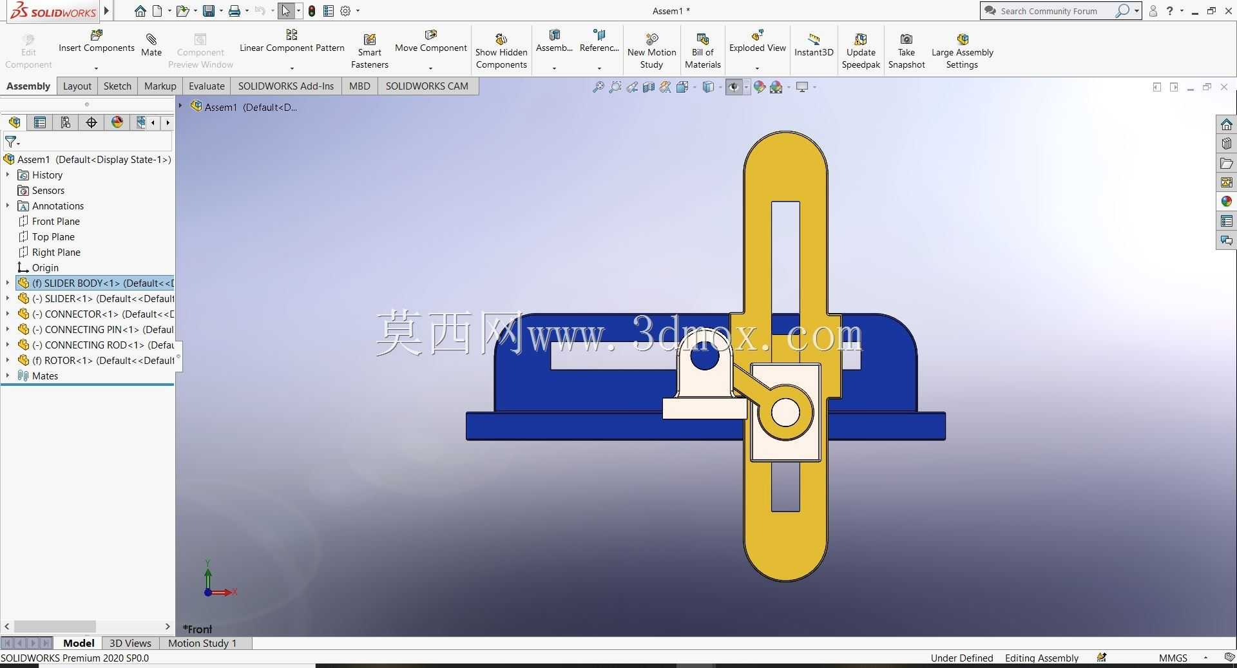This screenshot has height=668, width=1237.
Task: Click the feature tree filter field
Action: 88,142
